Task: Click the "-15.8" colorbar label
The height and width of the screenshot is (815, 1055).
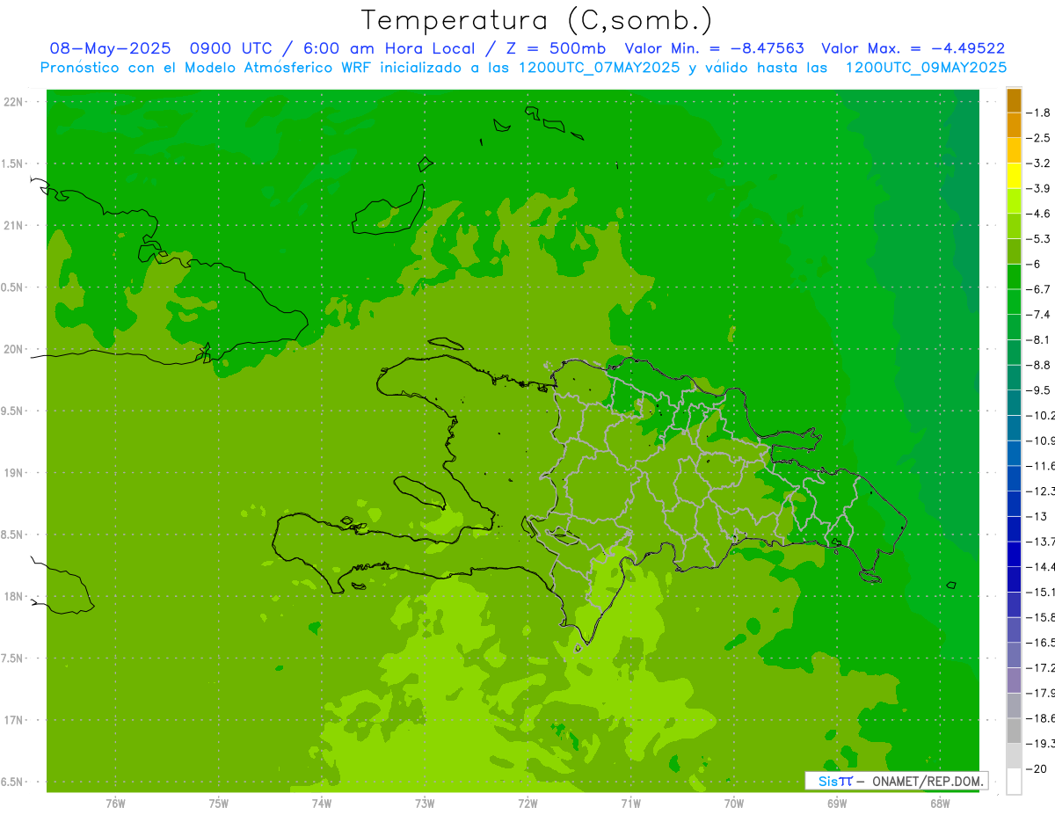Action: tap(1041, 617)
